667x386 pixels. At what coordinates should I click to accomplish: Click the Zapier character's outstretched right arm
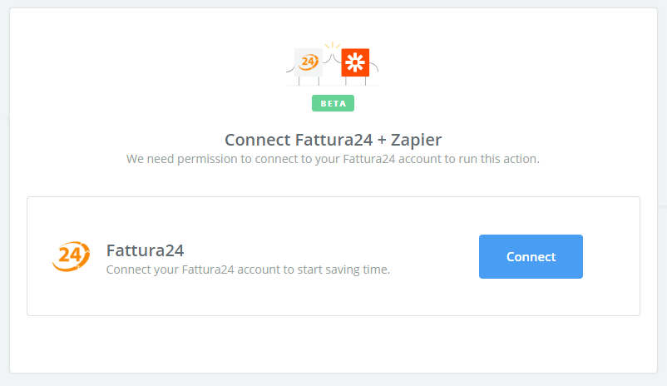[x=374, y=67]
